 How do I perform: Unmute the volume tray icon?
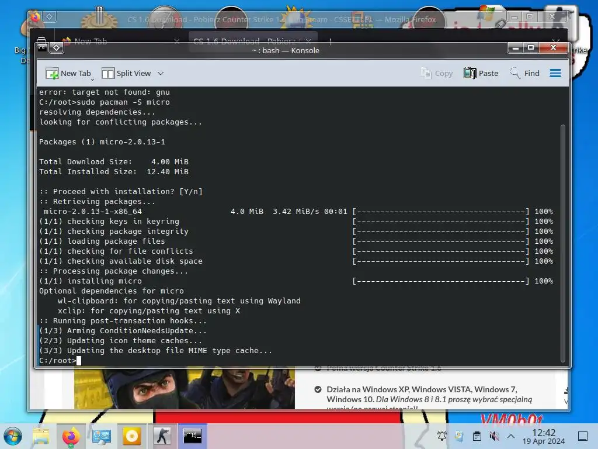click(494, 436)
